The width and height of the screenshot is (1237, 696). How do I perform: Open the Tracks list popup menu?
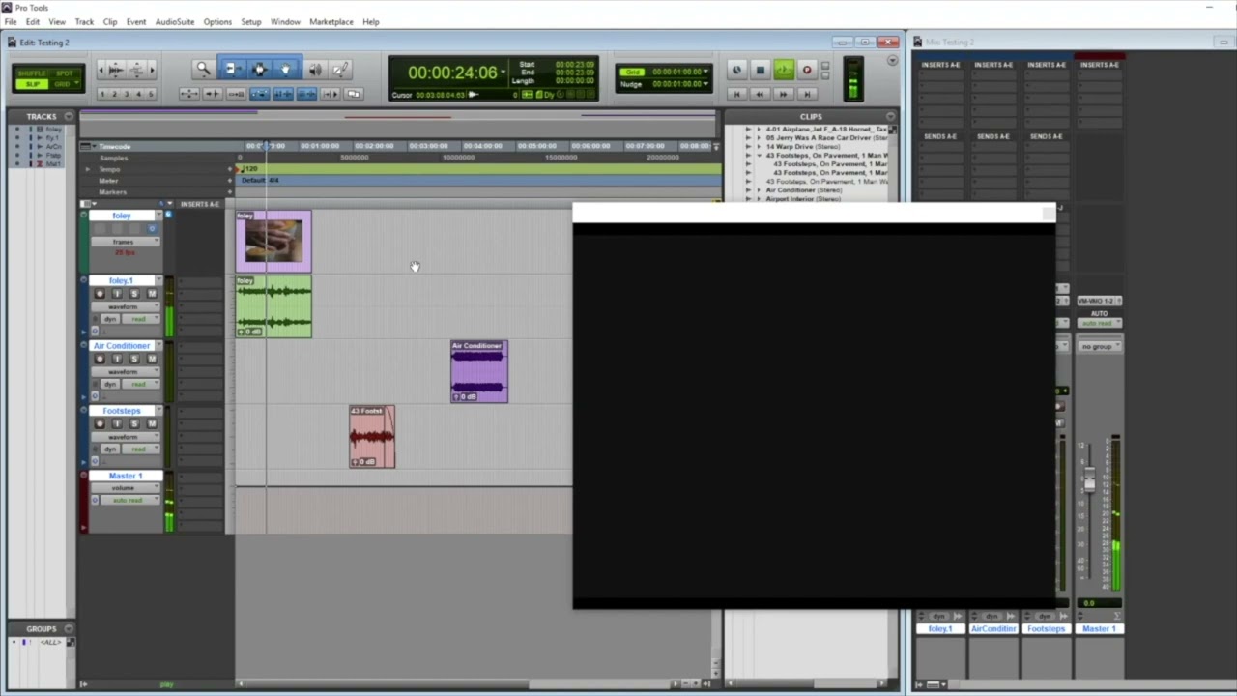(69, 116)
